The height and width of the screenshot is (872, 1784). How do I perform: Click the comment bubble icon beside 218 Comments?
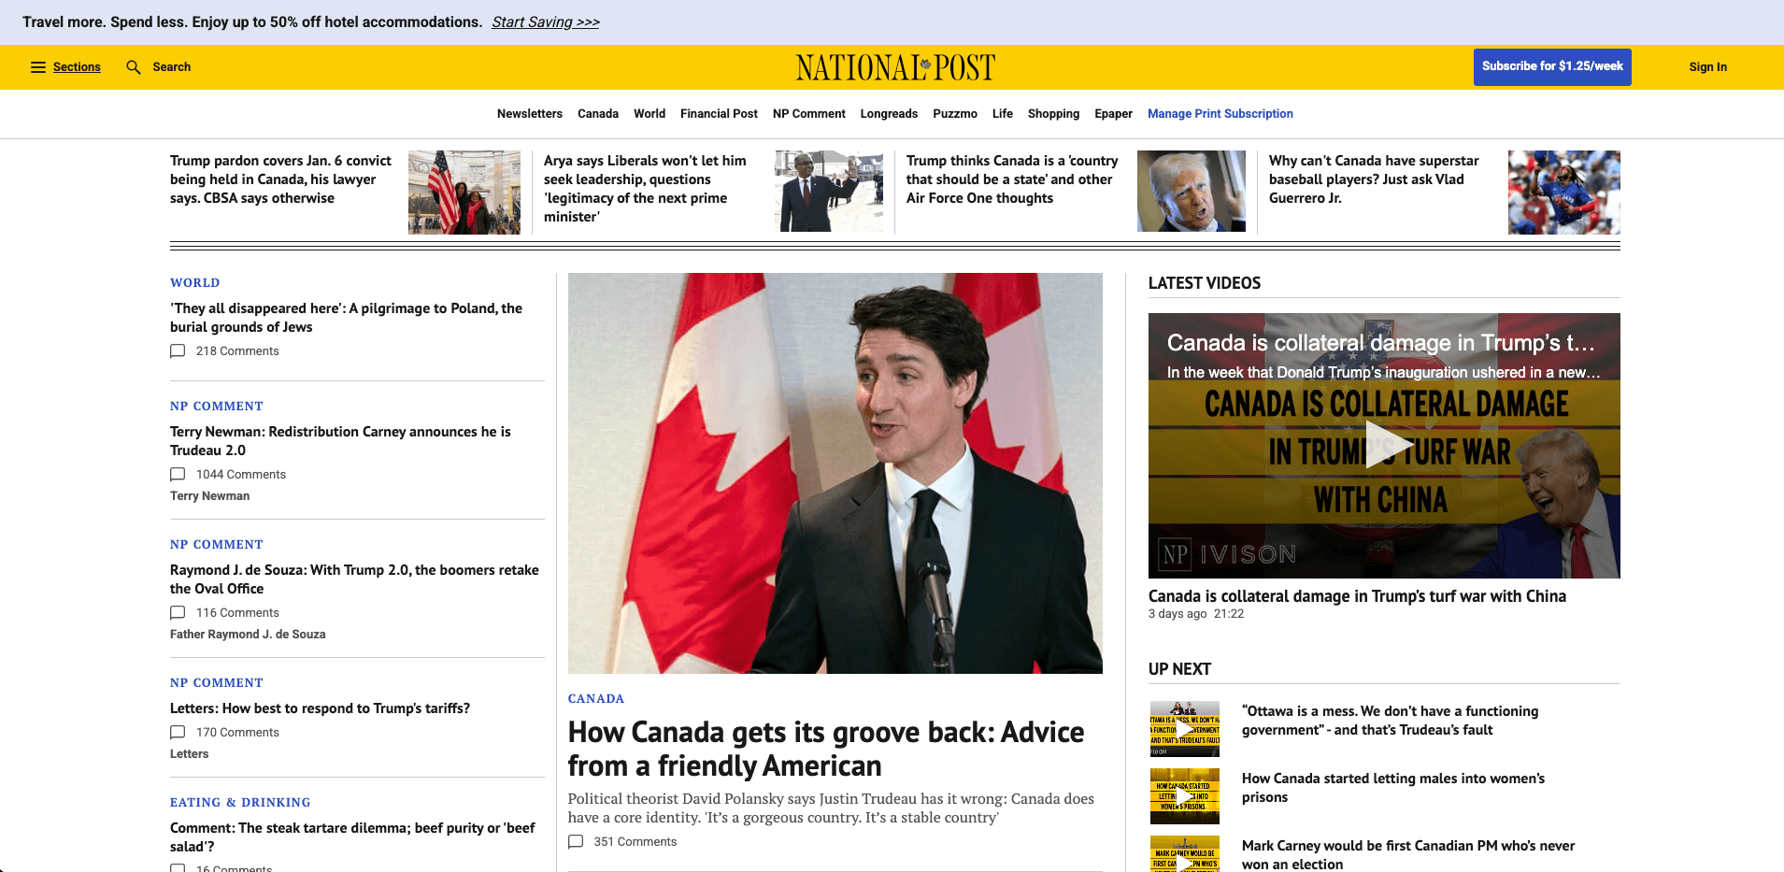[178, 351]
